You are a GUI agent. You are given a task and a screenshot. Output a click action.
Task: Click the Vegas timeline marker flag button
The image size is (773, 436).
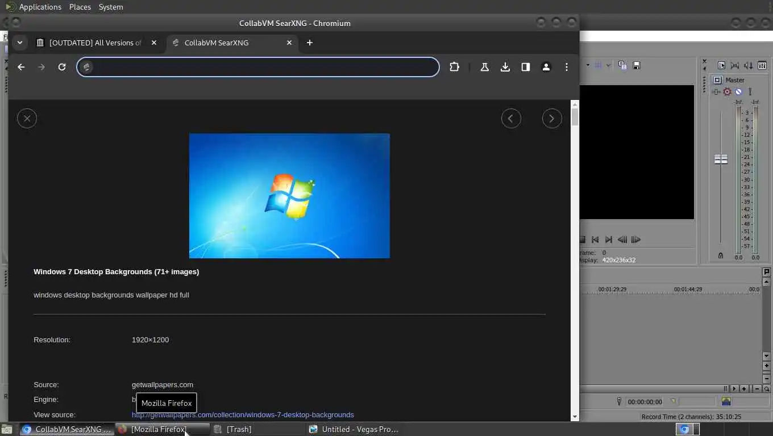(766, 272)
